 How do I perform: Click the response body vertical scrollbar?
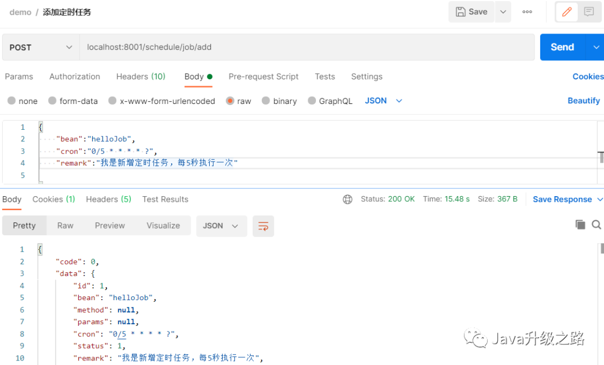click(x=602, y=248)
